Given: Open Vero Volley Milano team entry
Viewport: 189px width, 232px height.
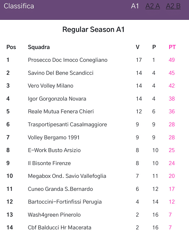Looking at the screenshot, I should [x=51, y=86].
